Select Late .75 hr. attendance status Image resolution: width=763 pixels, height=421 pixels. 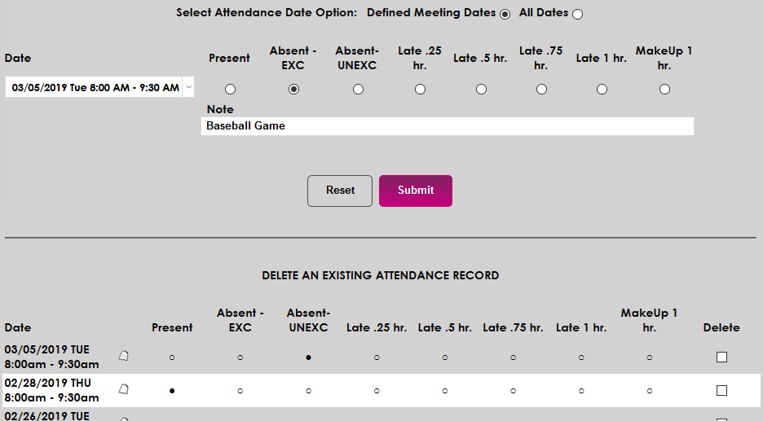[541, 89]
